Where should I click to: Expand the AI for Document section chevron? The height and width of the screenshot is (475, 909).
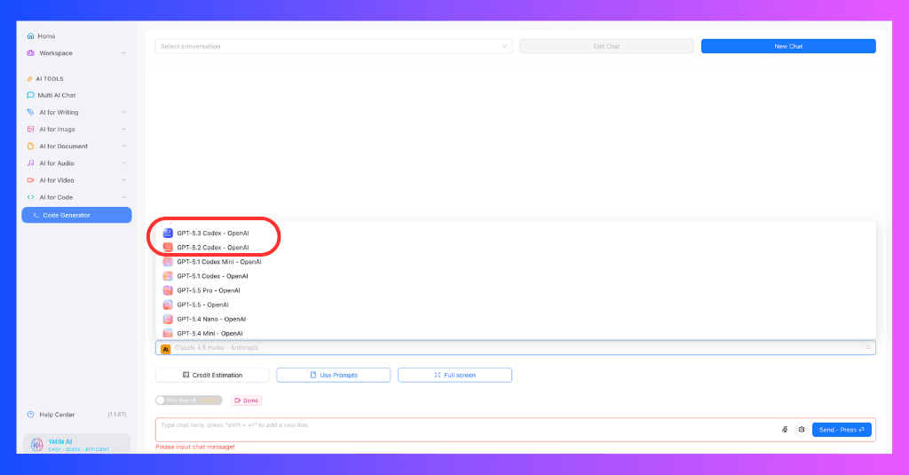pos(123,146)
